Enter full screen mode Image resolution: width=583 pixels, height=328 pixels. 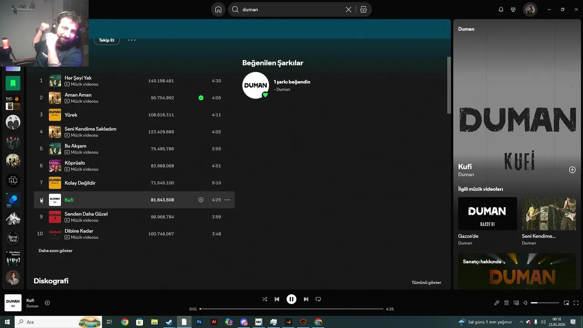(576, 303)
